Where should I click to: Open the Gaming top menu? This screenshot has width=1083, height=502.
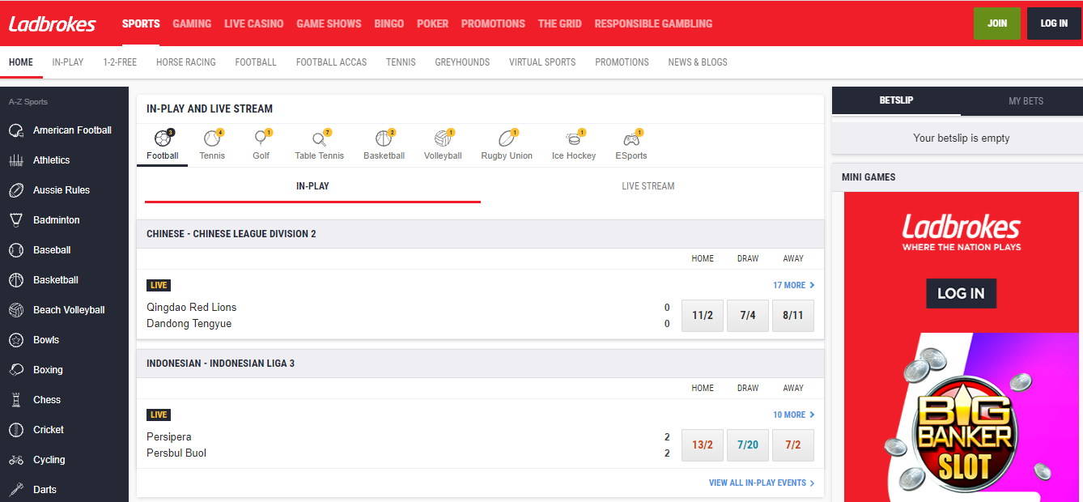[x=192, y=23]
